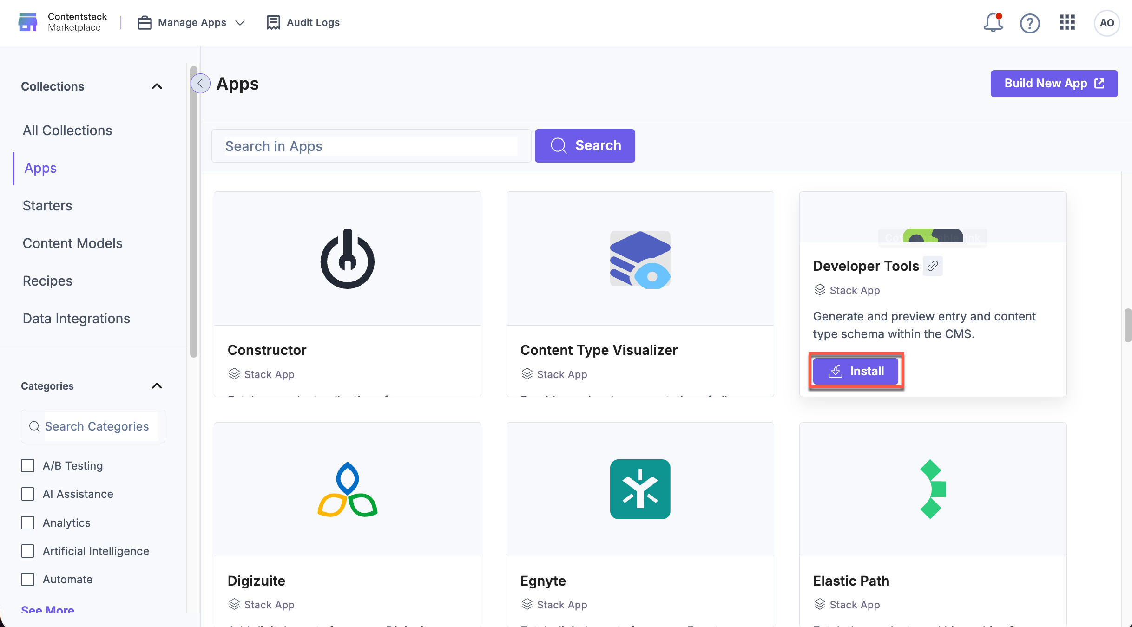
Task: Click the Digizuite title
Action: [256, 581]
